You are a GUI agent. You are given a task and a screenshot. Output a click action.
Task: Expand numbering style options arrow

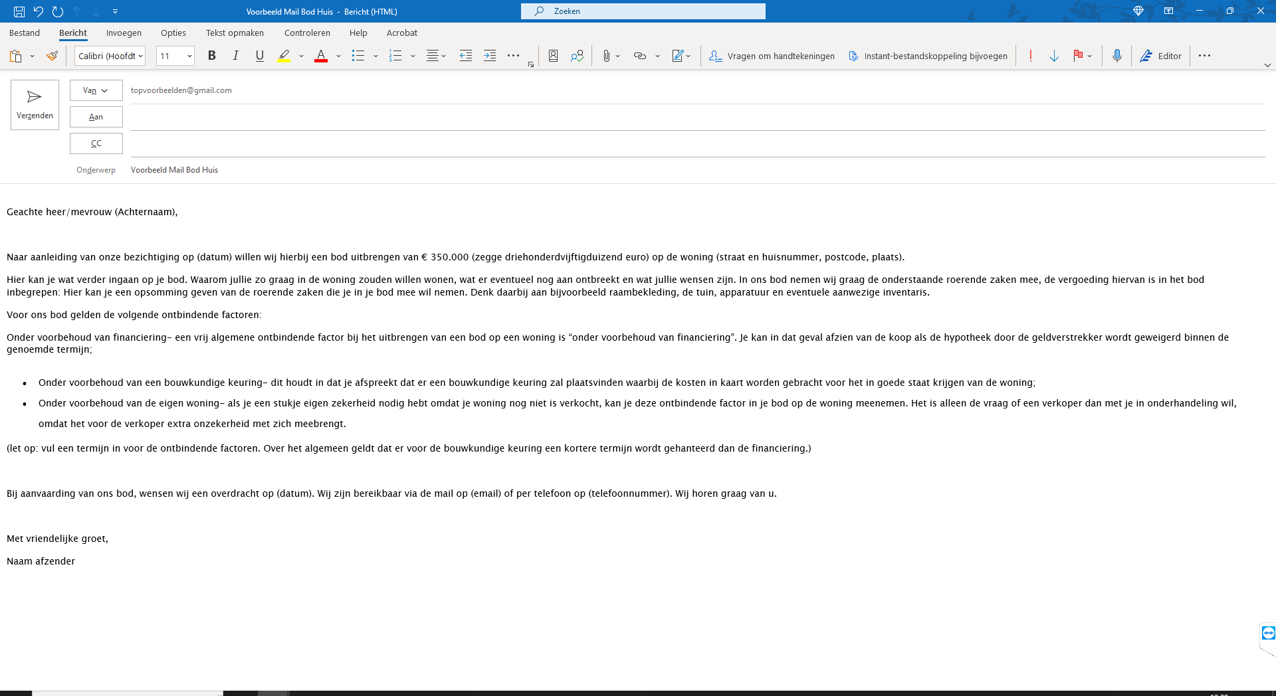pyautogui.click(x=413, y=56)
